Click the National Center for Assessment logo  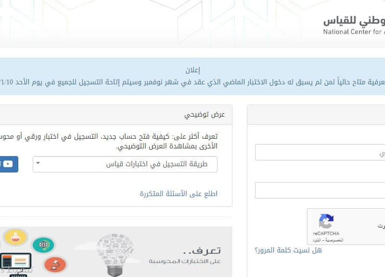pyautogui.click(x=354, y=26)
